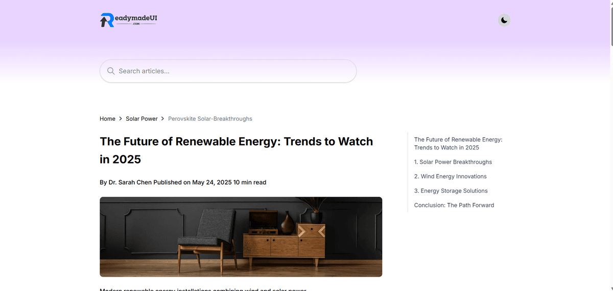This screenshot has height=291, width=613.
Task: Click the article main heading
Action: click(x=237, y=150)
